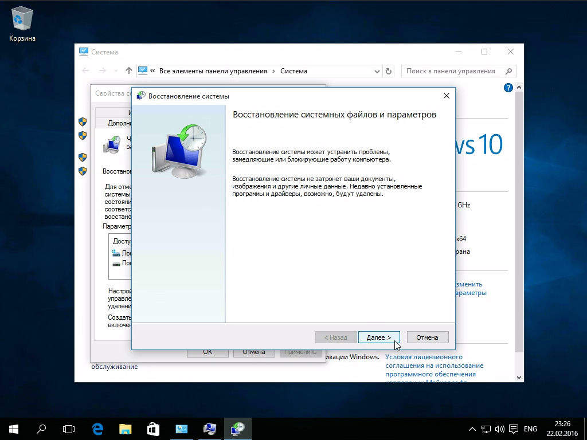This screenshot has width=587, height=440.
Task: Click the refresh icon in the address bar
Action: pos(389,70)
